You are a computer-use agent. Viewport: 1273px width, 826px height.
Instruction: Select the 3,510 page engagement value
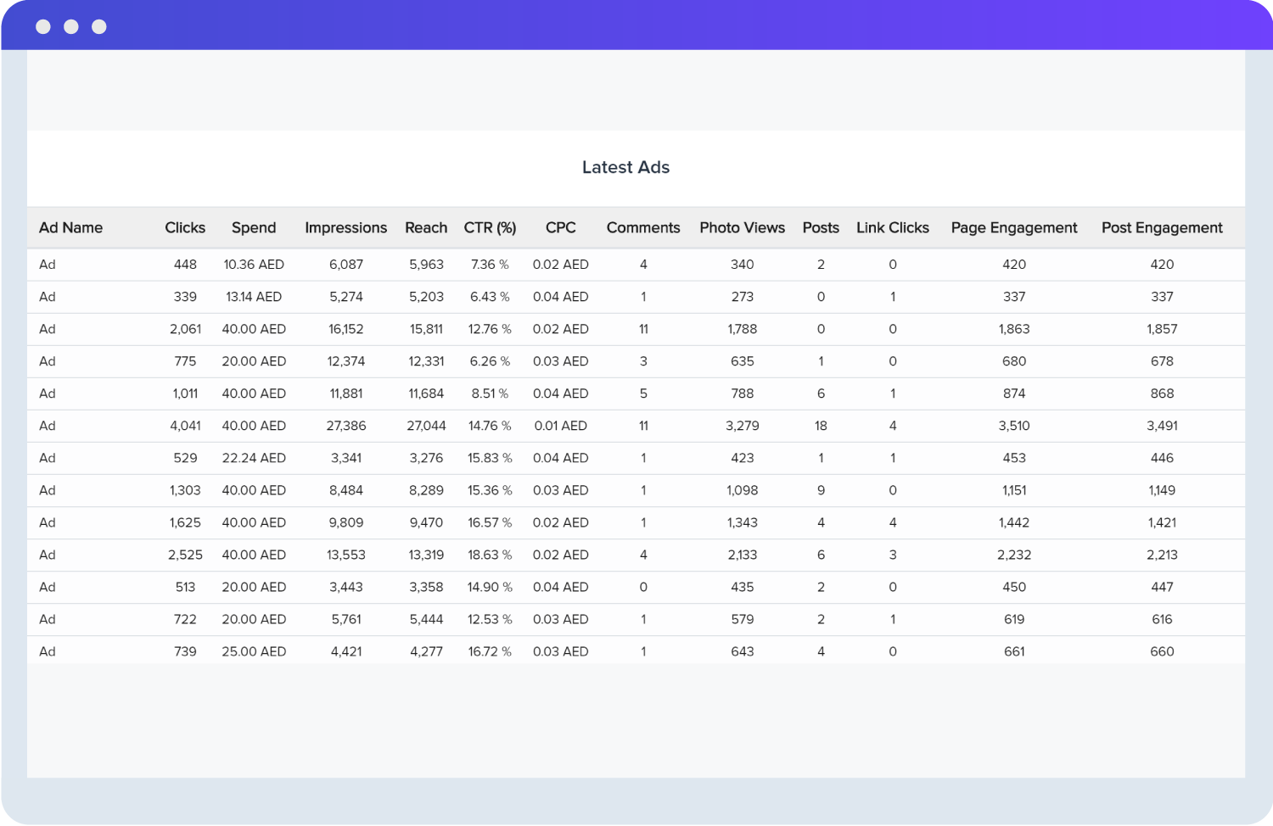coord(1014,426)
